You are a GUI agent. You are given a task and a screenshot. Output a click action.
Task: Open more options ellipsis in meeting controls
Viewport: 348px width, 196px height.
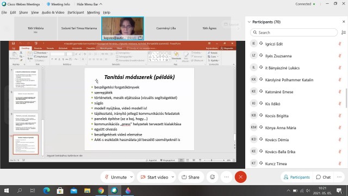click(226, 177)
